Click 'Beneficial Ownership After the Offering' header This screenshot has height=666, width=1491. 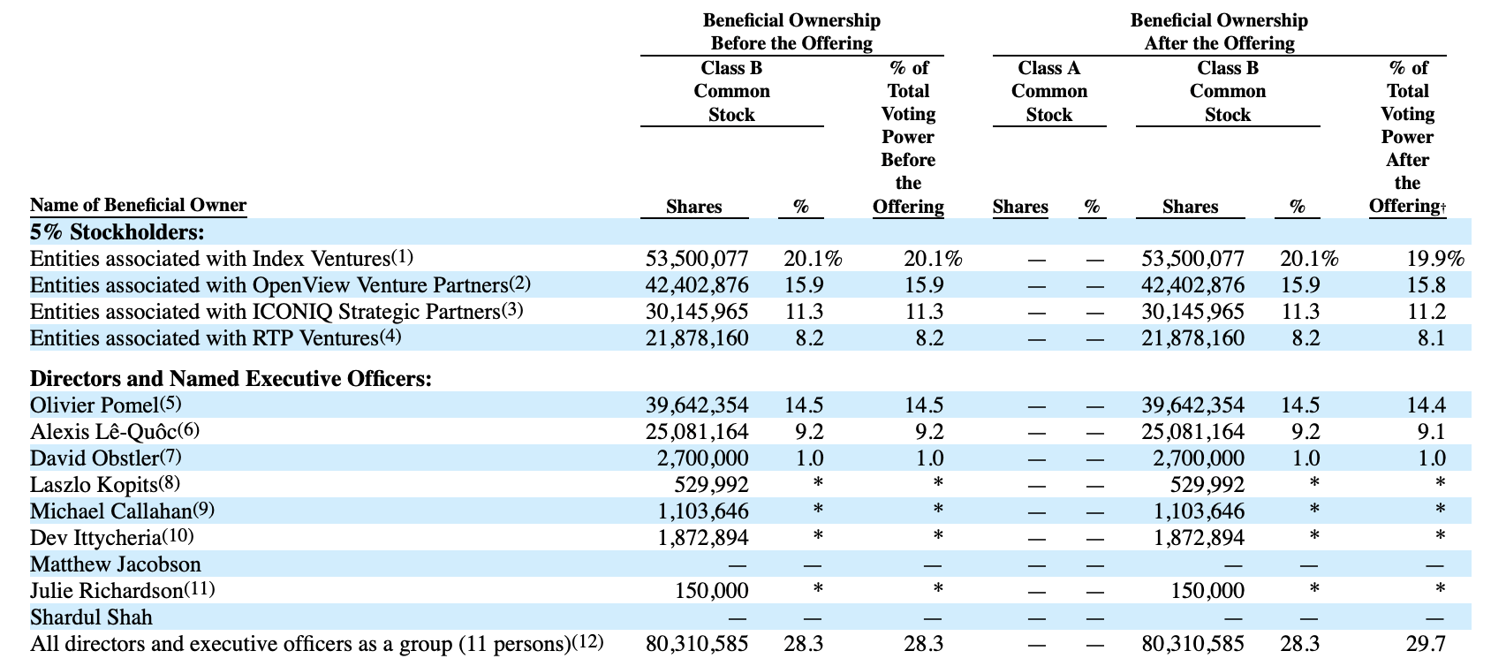click(1219, 32)
